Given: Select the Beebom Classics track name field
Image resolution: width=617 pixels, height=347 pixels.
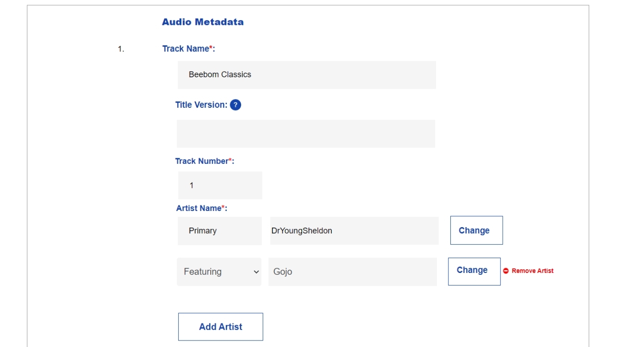Looking at the screenshot, I should (306, 74).
